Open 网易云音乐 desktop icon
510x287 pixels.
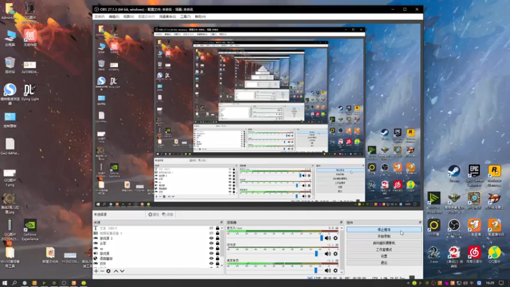474,254
